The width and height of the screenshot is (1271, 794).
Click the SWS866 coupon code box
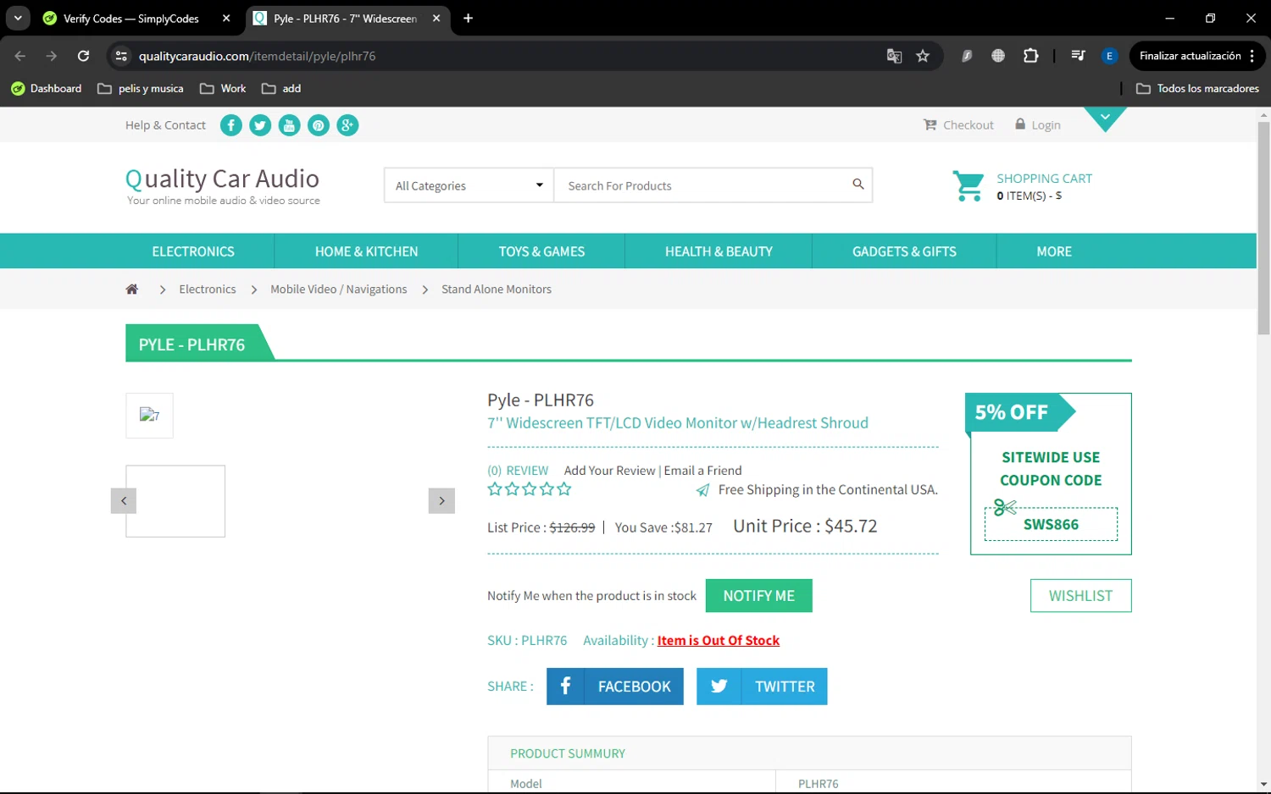click(x=1051, y=524)
